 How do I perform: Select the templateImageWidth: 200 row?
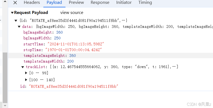point(111,61)
